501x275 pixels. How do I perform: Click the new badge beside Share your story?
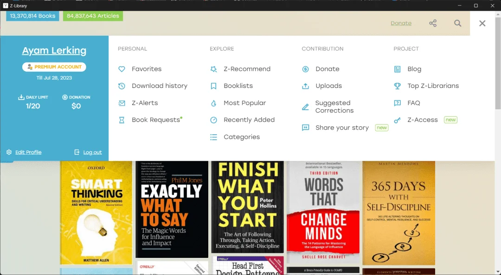381,128
